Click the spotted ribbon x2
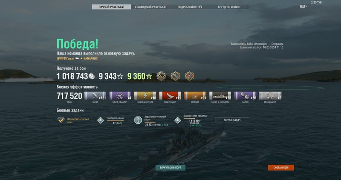The width and height of the screenshot is (341, 180). click(270, 96)
